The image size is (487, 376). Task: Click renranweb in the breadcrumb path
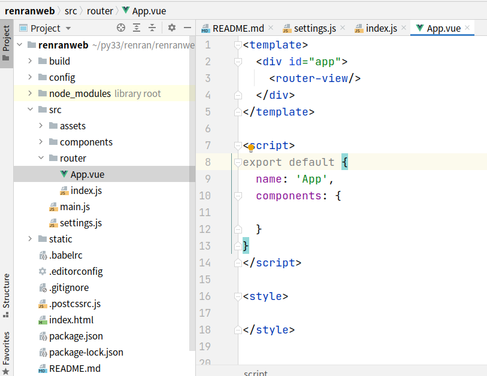coord(30,11)
